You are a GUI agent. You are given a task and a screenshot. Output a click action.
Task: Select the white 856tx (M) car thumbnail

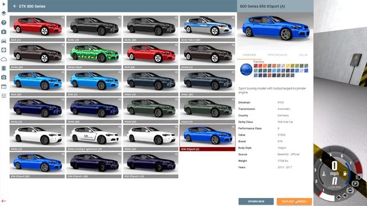click(x=151, y=138)
